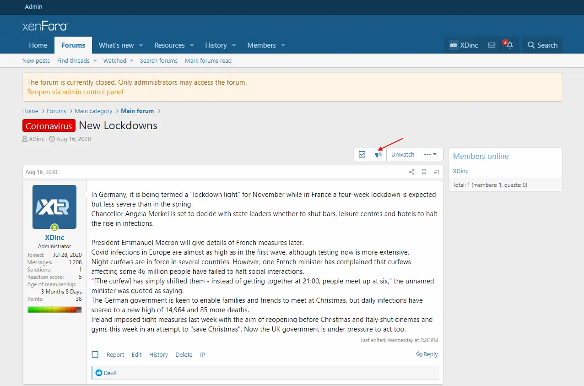Open the alerts bell icon
Image resolution: width=584 pixels, height=386 pixels.
pos(509,45)
